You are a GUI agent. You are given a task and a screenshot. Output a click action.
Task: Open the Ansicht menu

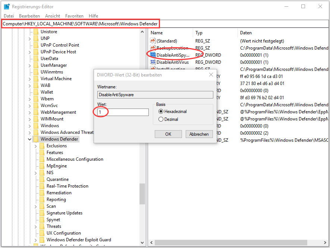pyautogui.click(x=52, y=16)
